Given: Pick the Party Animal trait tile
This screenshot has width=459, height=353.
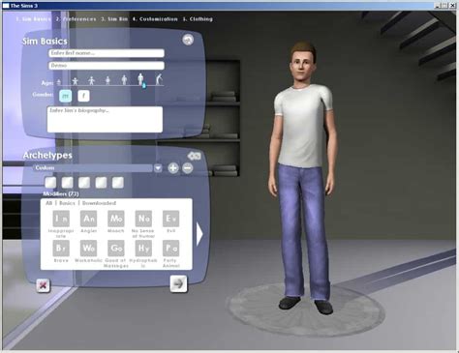Looking at the screenshot, I should tap(170, 249).
